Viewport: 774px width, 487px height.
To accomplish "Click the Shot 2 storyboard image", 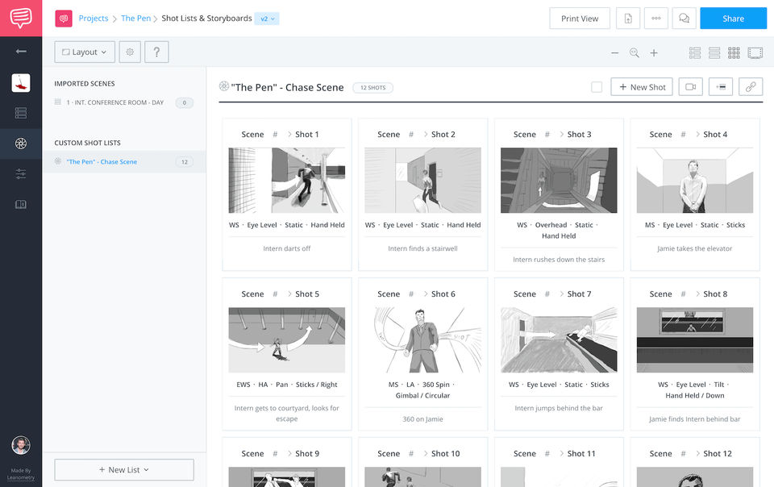I will pos(422,180).
